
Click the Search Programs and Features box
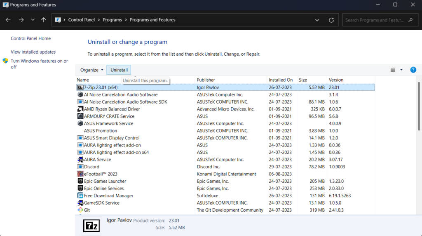[x=380, y=20]
